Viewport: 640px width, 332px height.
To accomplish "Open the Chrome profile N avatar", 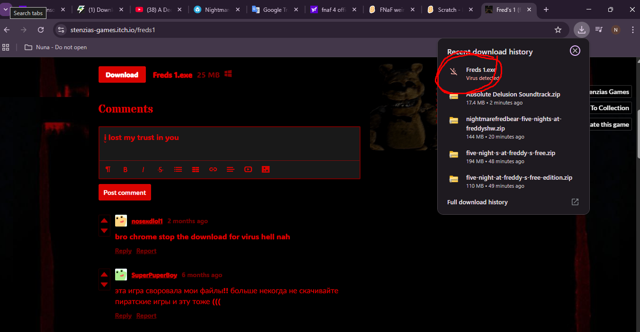I will click(615, 30).
